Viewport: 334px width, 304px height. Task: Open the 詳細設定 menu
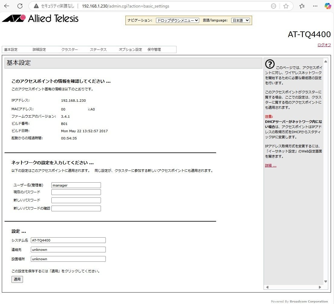pyautogui.click(x=39, y=50)
